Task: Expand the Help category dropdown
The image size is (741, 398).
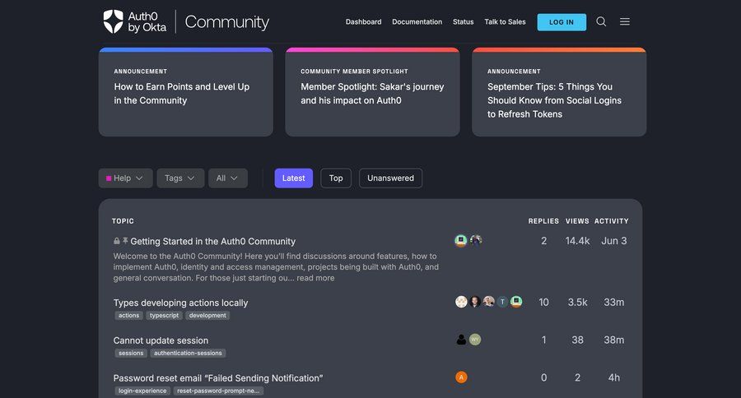Action: 126,178
